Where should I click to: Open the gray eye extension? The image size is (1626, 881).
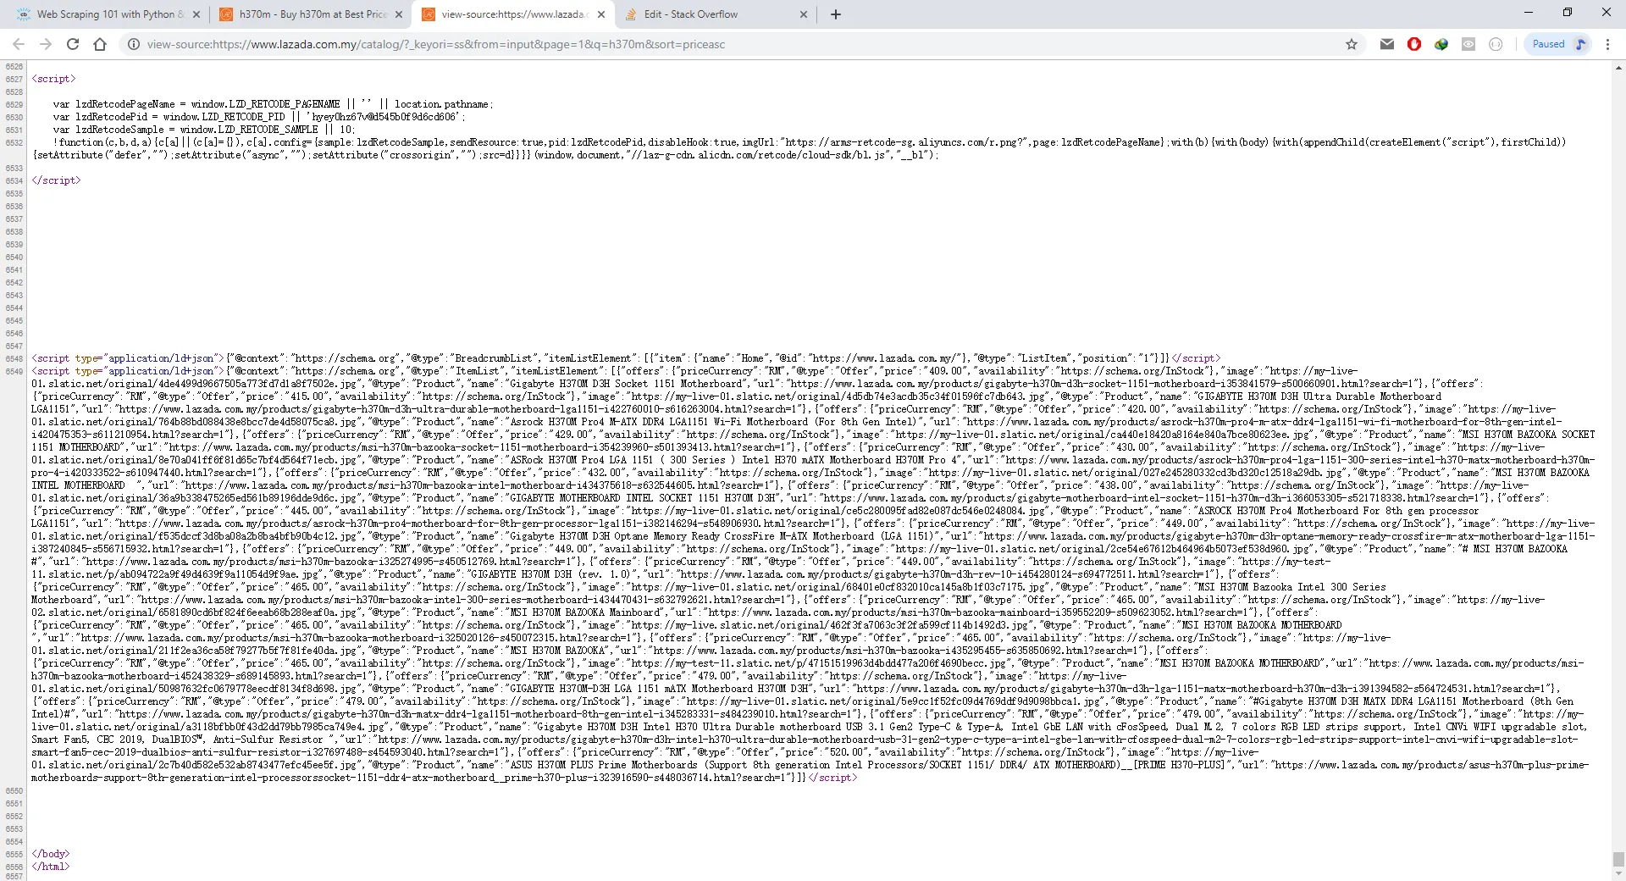pos(1468,44)
